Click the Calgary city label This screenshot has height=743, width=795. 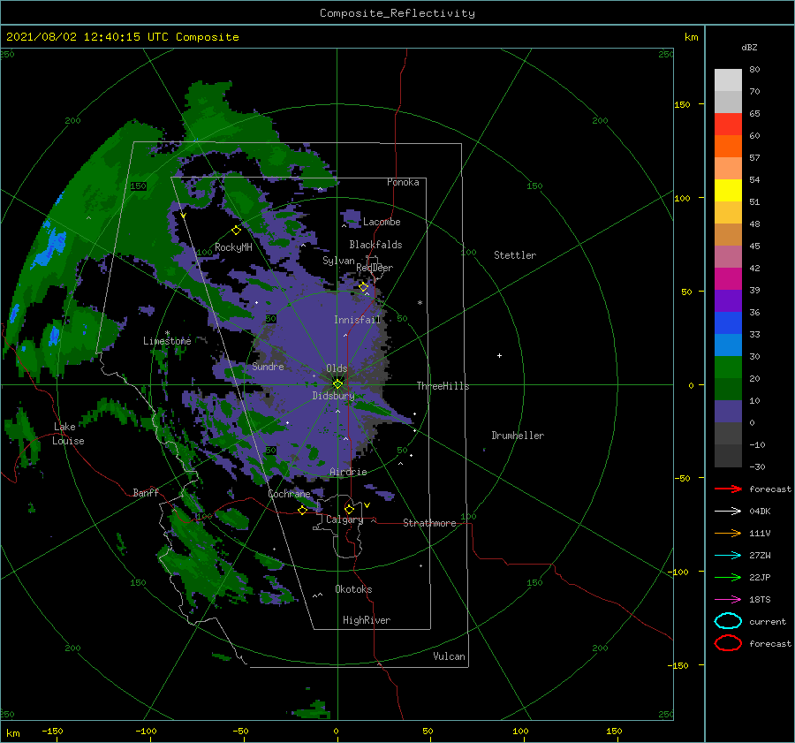coord(344,519)
